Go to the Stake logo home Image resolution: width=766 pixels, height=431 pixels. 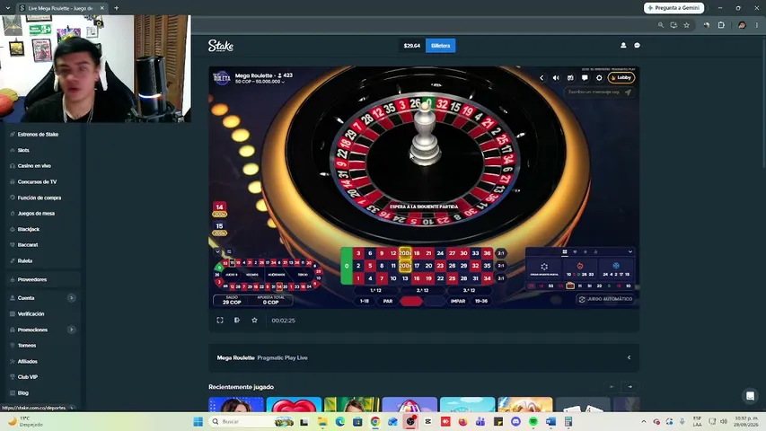[221, 46]
